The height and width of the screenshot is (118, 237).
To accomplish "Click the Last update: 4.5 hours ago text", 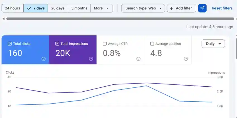I will pyautogui.click(x=210, y=27).
